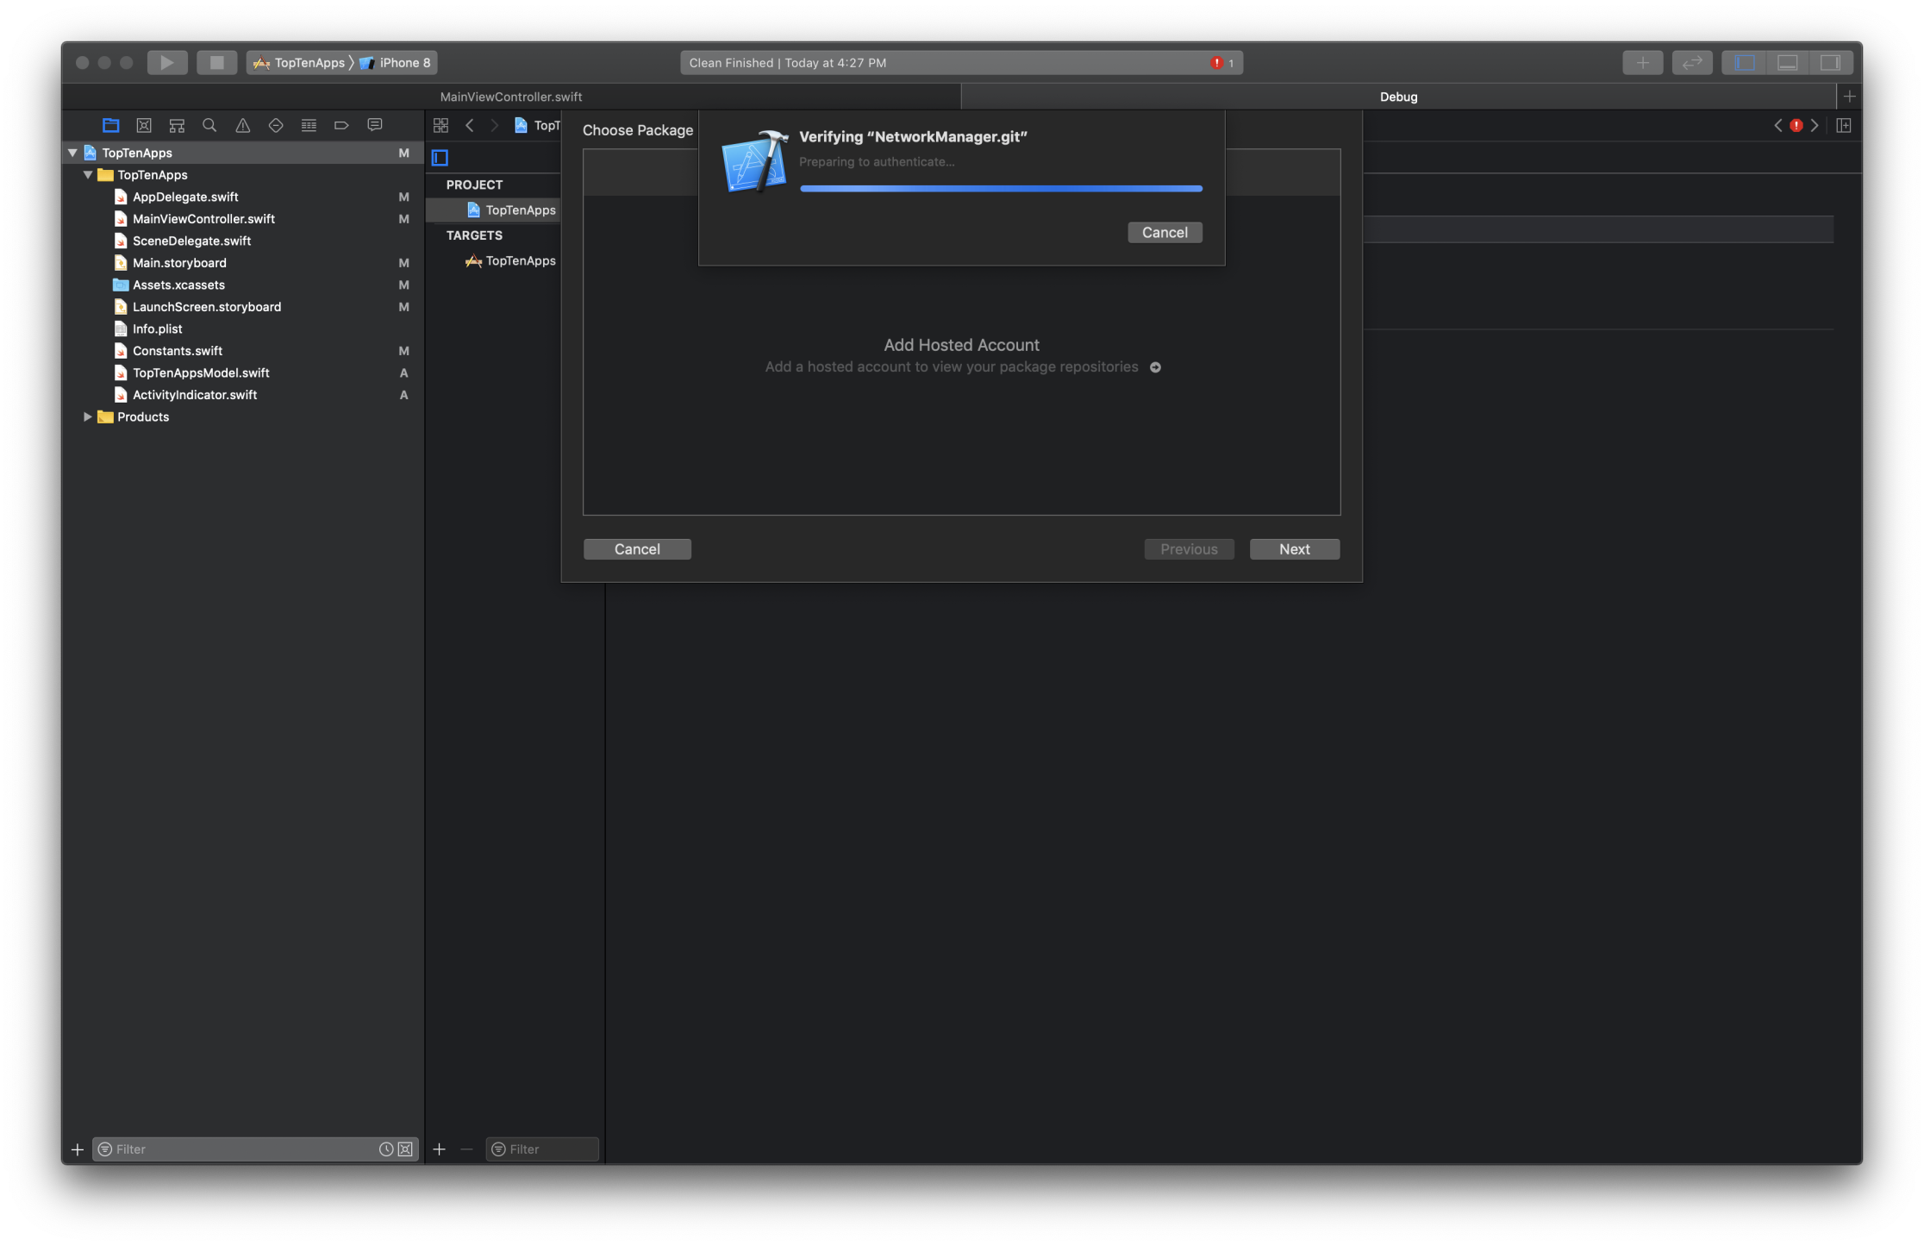Open the Source Control navigator icon
Viewport: 1924px width, 1246px height.
tap(144, 125)
